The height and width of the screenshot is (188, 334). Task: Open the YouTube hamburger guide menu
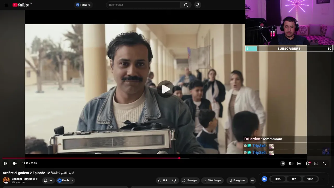(6, 5)
